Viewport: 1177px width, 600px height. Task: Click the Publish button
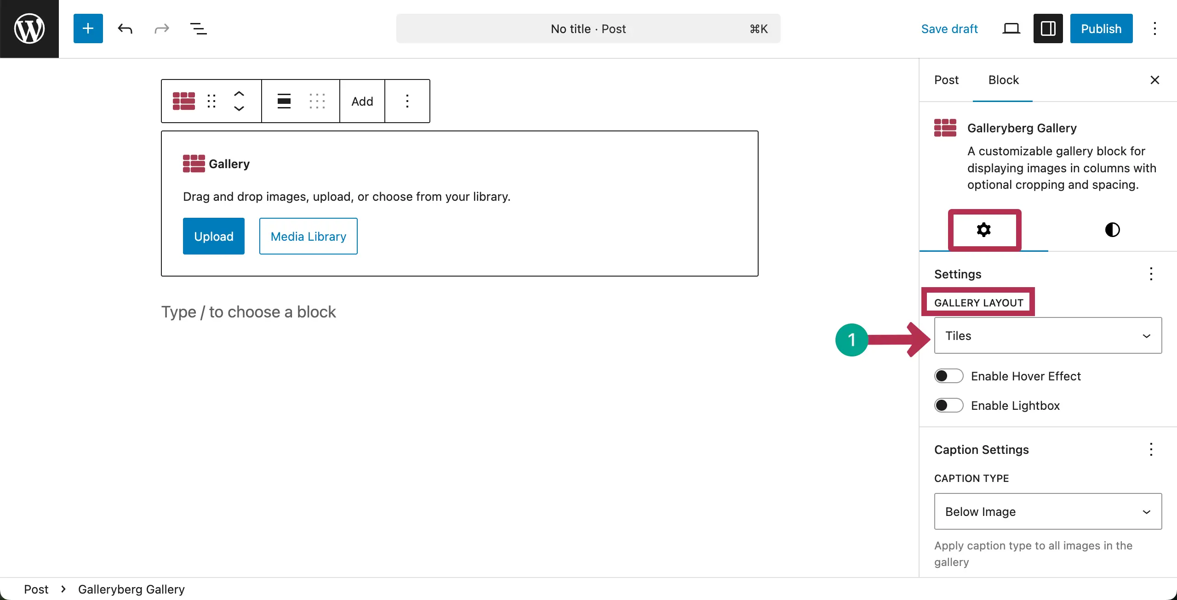[1101, 28]
